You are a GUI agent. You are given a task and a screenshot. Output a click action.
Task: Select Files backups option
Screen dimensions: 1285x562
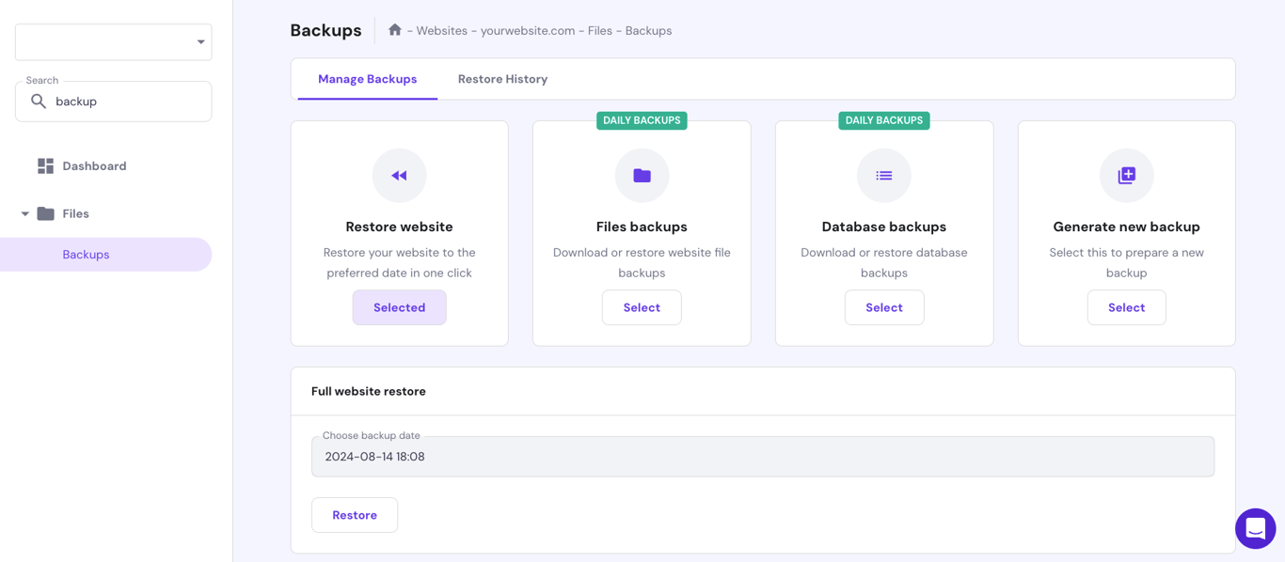(x=642, y=307)
